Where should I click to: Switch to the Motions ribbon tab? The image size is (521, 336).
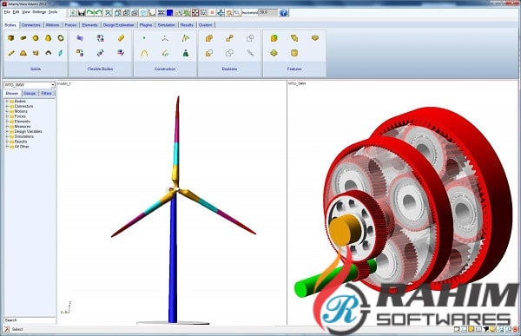tap(52, 25)
